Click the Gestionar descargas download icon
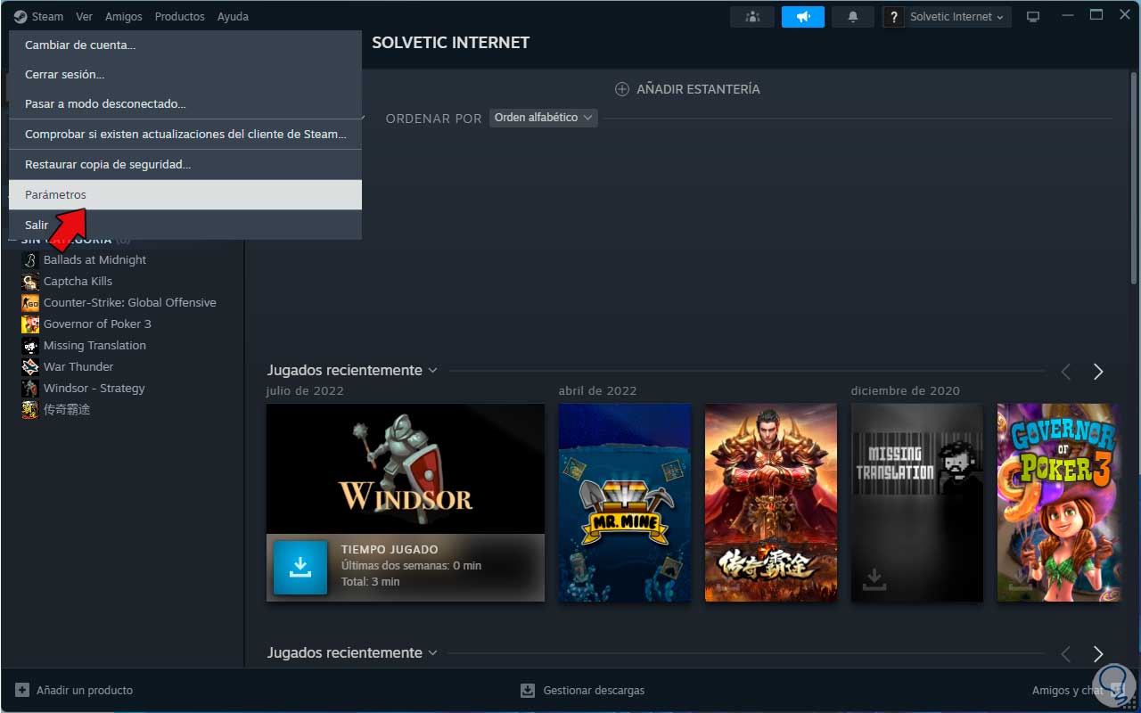Screen dimensions: 1141x713 pyautogui.click(x=528, y=690)
